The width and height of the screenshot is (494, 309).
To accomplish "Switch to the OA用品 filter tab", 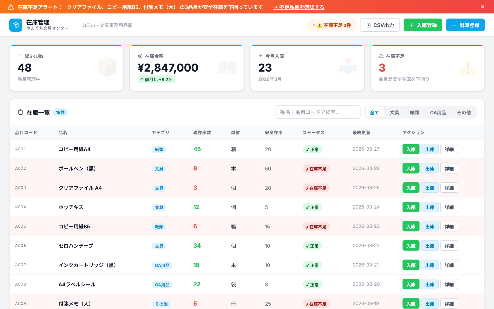I will (438, 113).
